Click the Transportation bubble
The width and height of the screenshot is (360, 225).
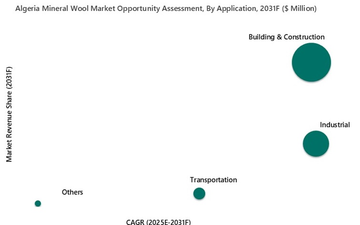pyautogui.click(x=199, y=194)
